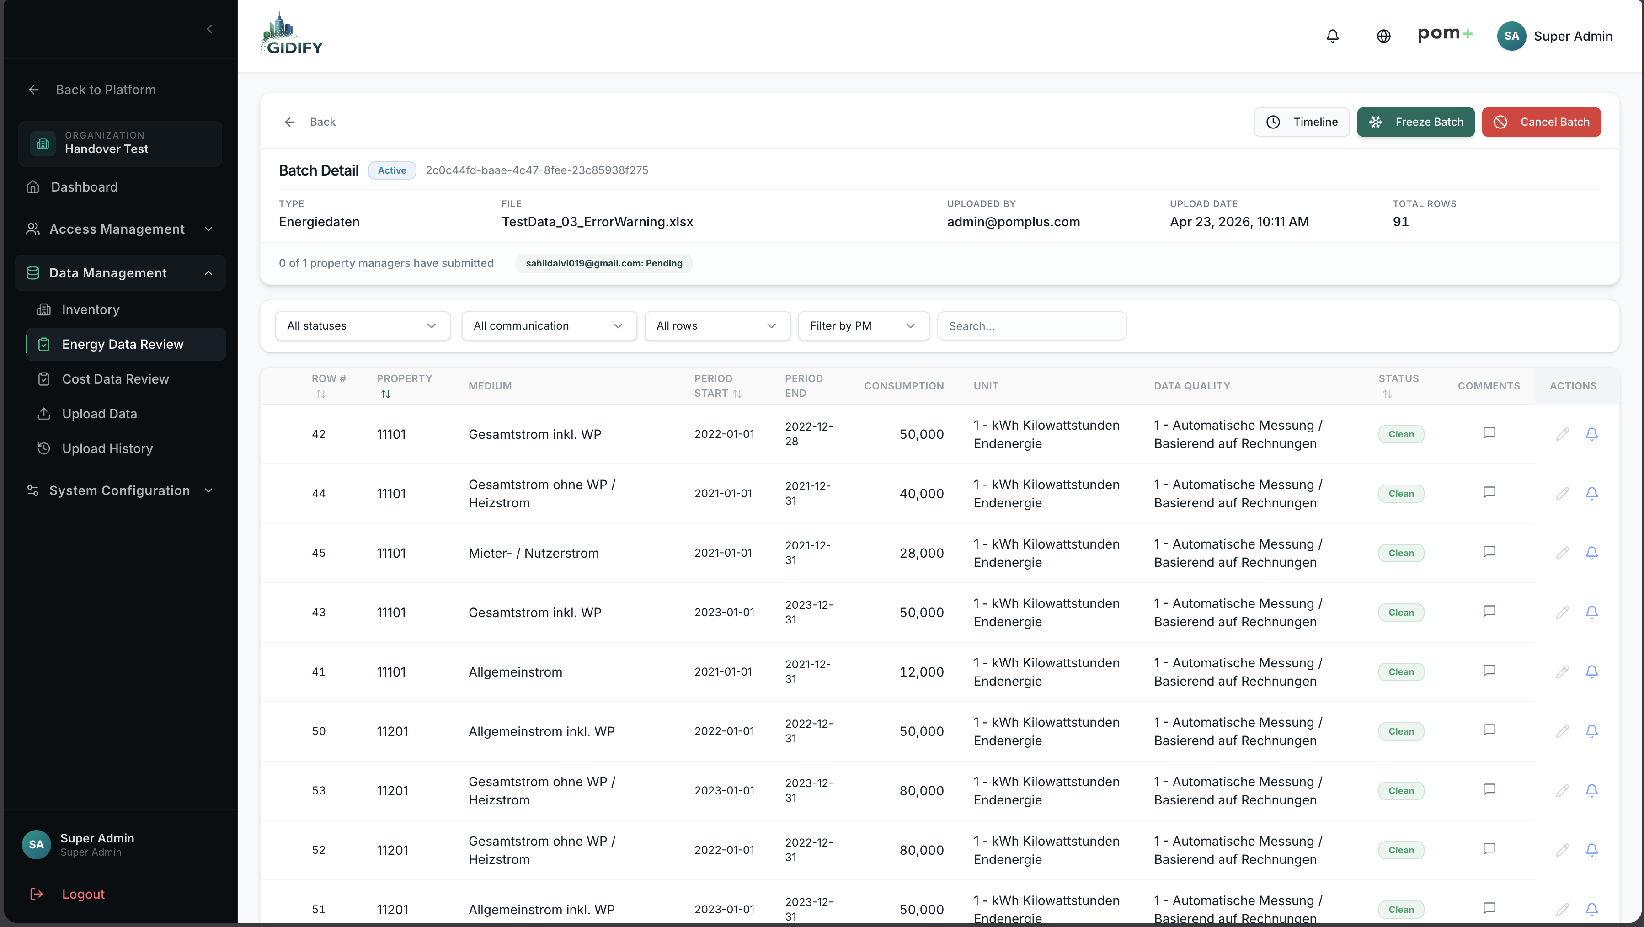Focus the Search input field
This screenshot has width=1644, height=927.
coord(1031,326)
